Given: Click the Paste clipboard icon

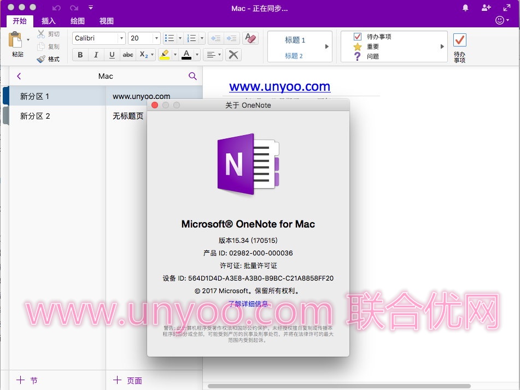Looking at the screenshot, I should pos(15,40).
